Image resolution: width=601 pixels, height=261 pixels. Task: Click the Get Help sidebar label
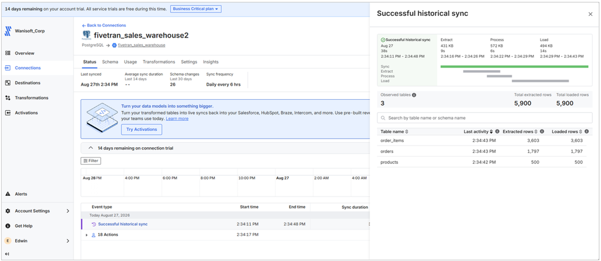tap(23, 226)
